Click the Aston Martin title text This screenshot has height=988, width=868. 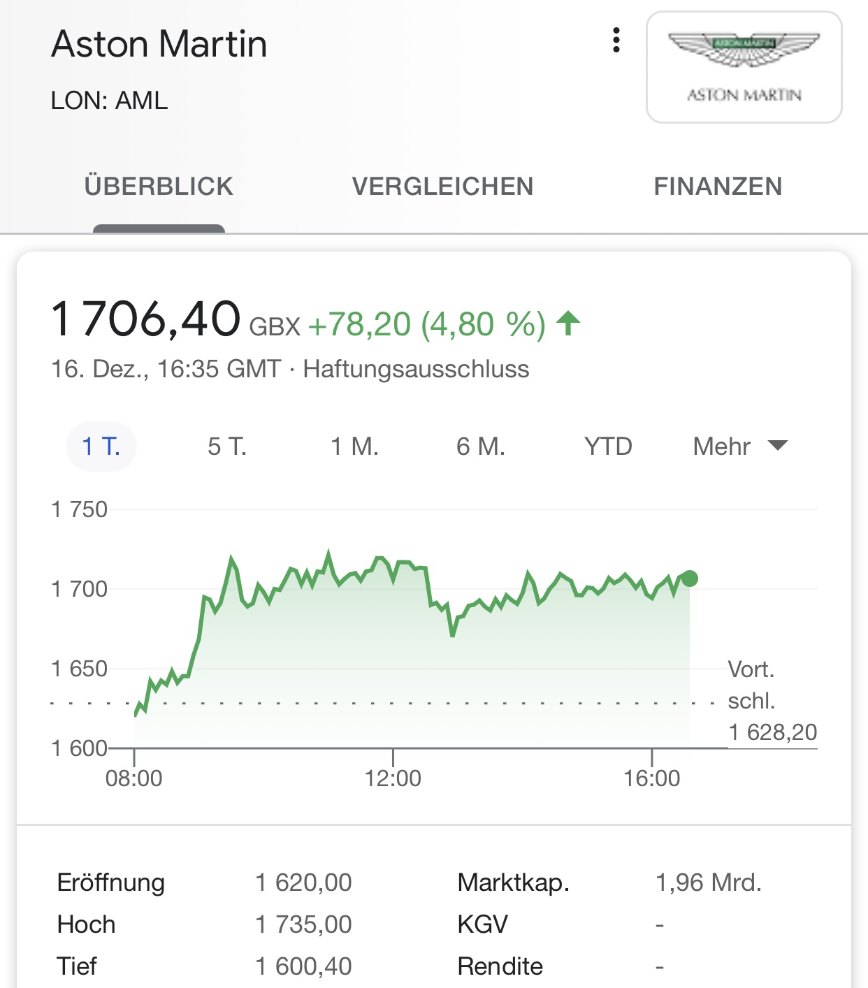[x=159, y=44]
